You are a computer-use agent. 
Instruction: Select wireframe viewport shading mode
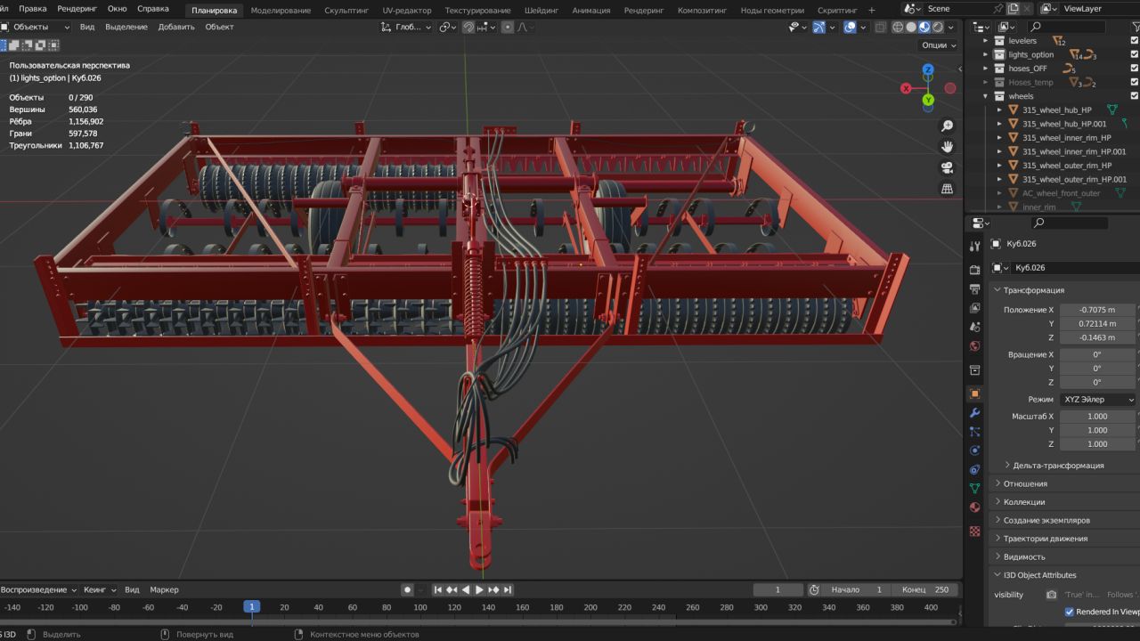click(898, 28)
